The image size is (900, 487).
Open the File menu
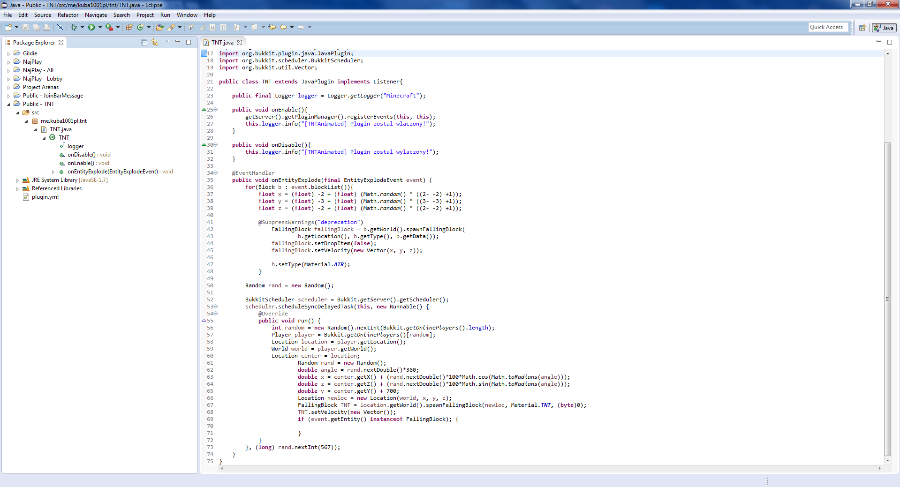tap(8, 15)
